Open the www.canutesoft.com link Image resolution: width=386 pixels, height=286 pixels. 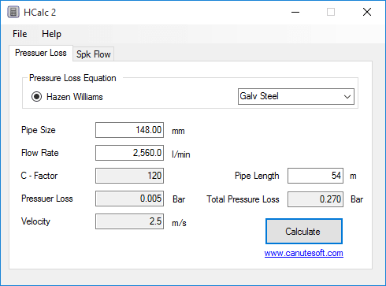click(303, 253)
